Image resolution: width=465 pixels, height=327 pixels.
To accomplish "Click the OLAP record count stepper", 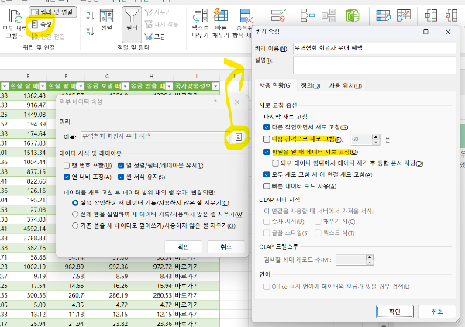I will 370,260.
